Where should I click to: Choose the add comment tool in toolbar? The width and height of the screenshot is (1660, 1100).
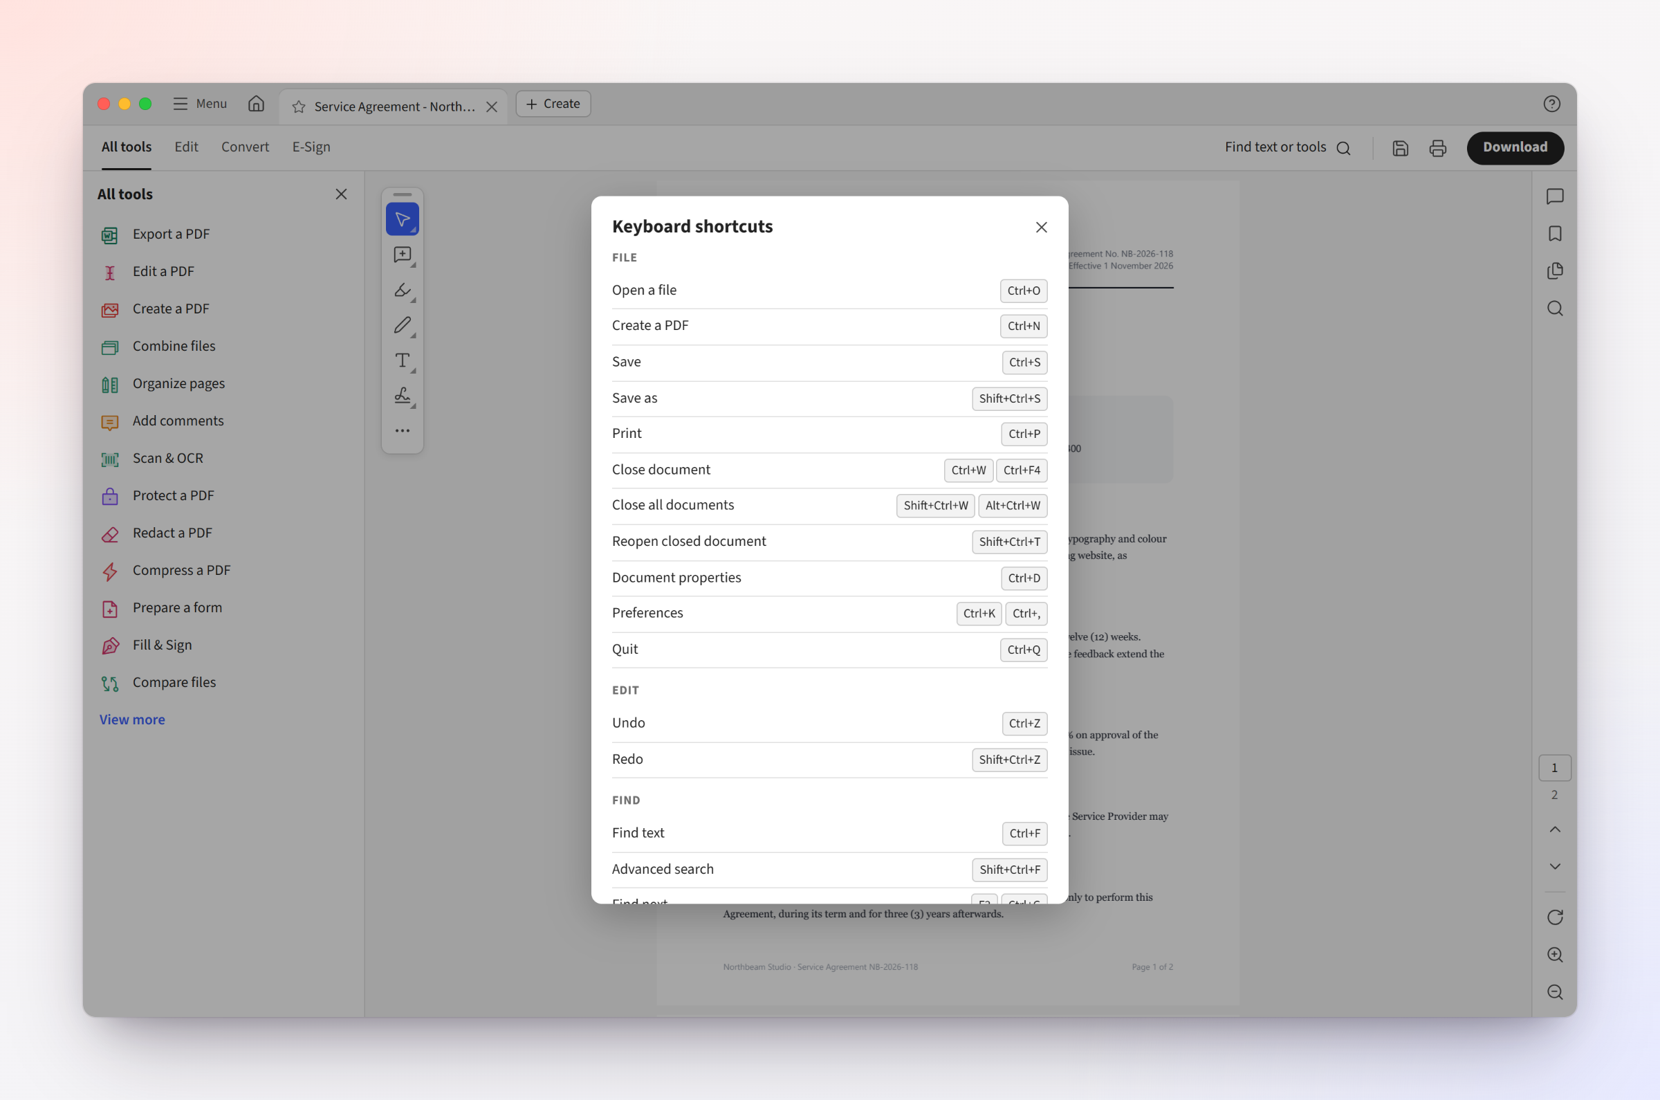[402, 255]
